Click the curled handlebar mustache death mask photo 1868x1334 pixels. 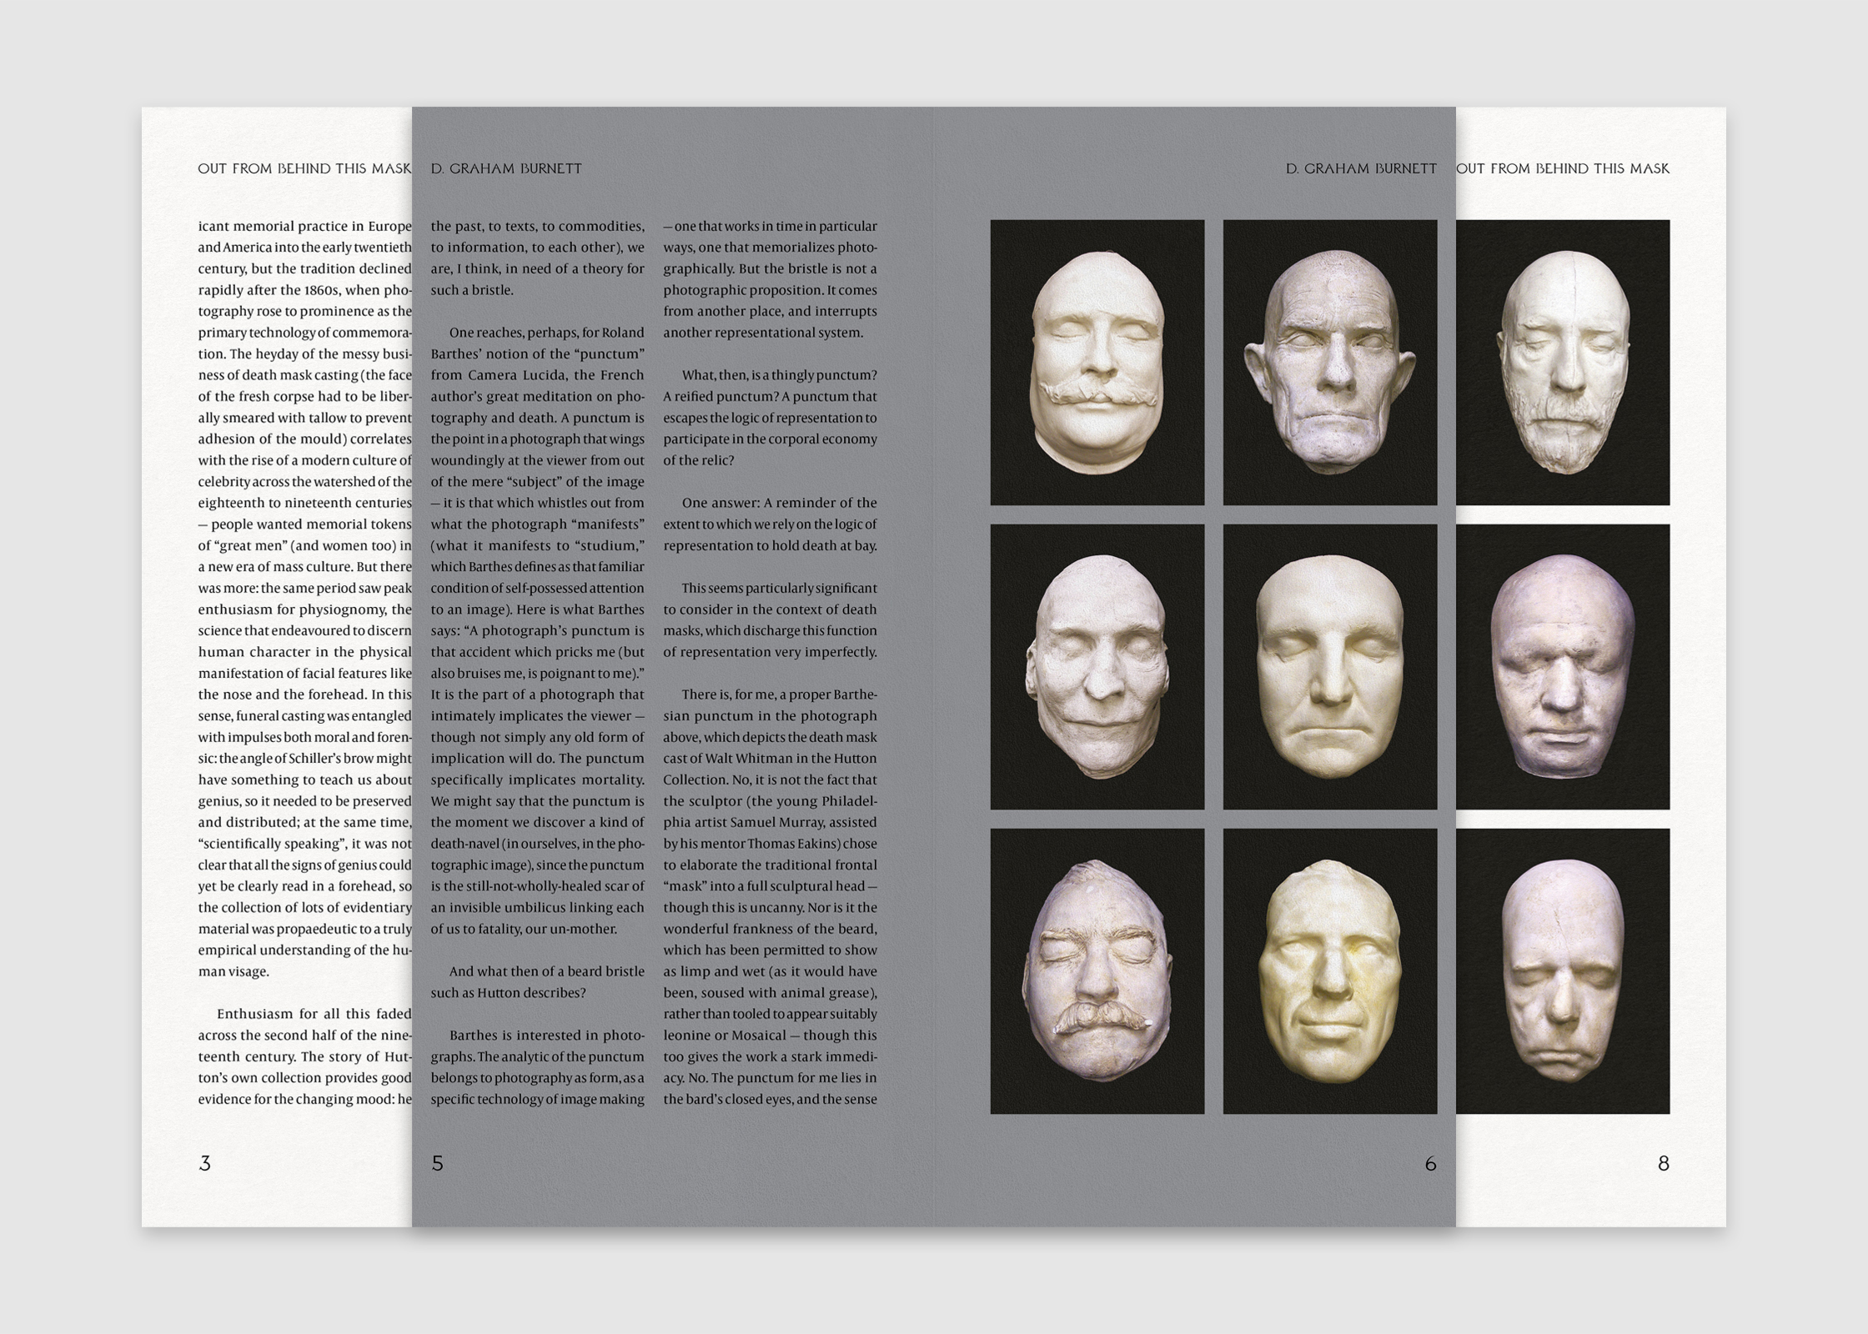point(1097,363)
